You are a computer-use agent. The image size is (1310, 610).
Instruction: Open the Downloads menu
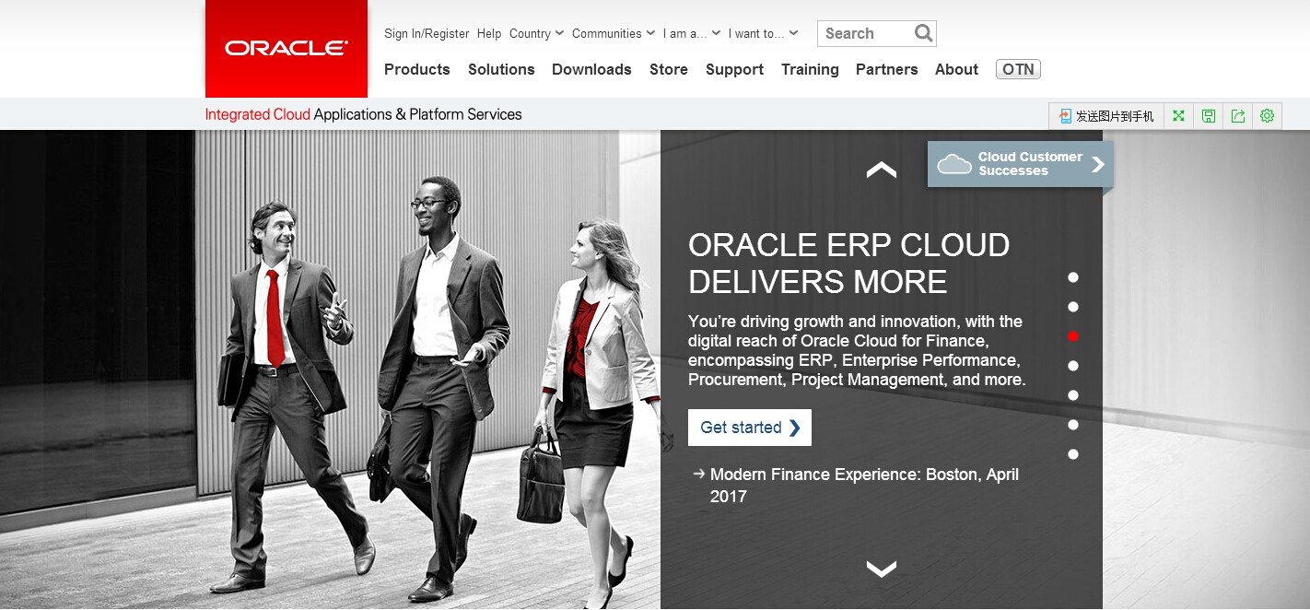[x=591, y=69]
